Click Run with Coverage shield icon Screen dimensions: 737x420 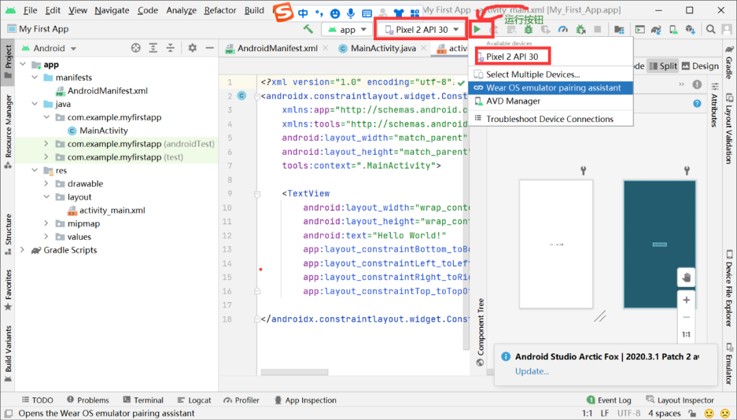click(546, 29)
